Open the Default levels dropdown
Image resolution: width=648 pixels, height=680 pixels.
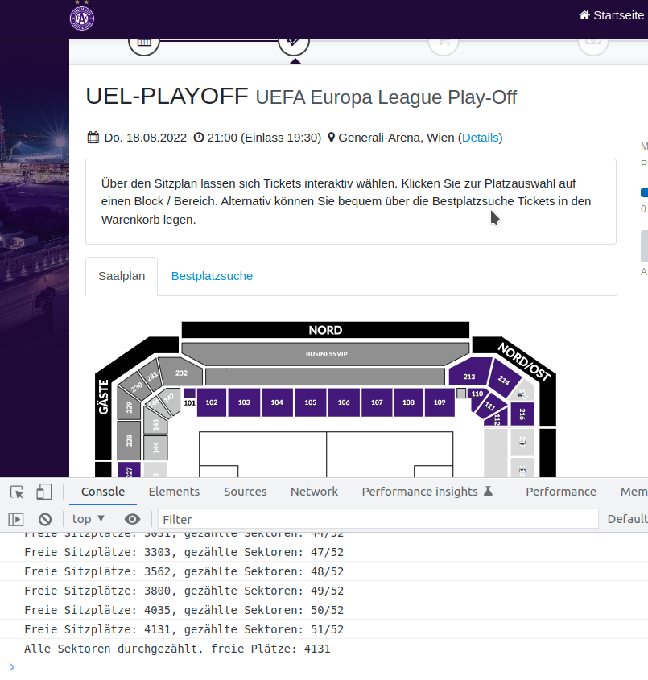pyautogui.click(x=628, y=519)
